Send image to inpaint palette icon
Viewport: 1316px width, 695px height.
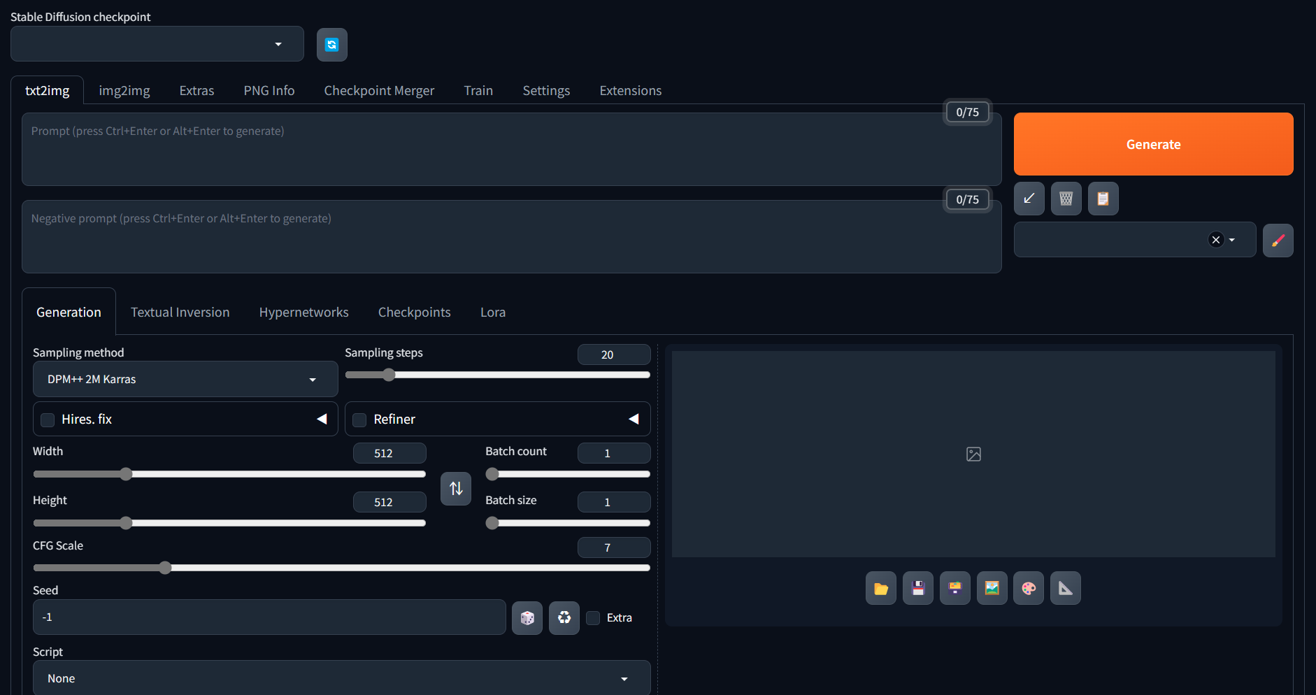click(1028, 588)
